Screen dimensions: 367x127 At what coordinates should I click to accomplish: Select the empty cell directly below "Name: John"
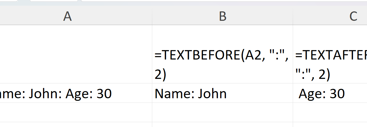tap(222, 112)
